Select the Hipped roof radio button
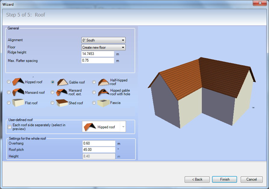Image resolution: width=269 pixels, height=189 pixels. 9,82
